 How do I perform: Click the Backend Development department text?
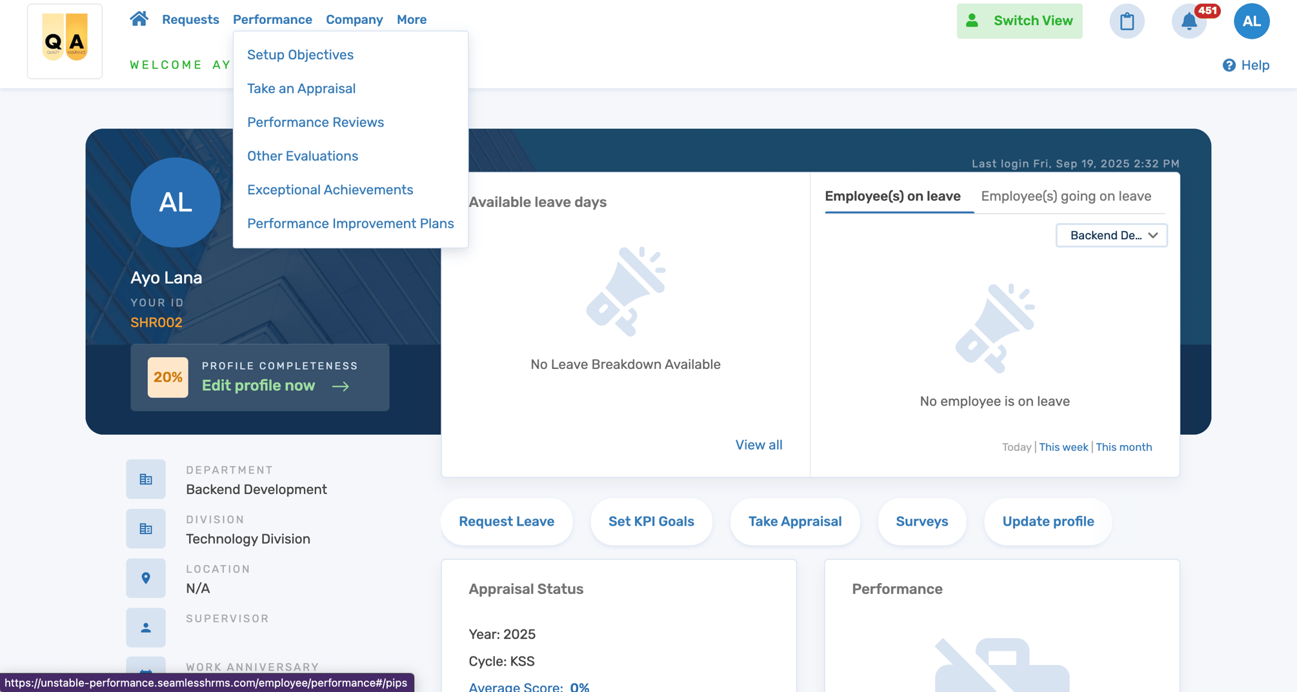(256, 489)
